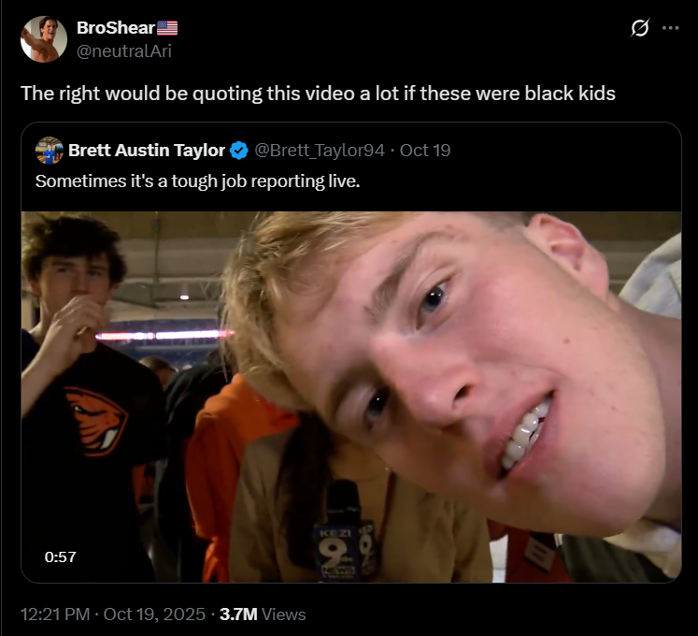Click the 0:57 video duration label

click(x=60, y=556)
